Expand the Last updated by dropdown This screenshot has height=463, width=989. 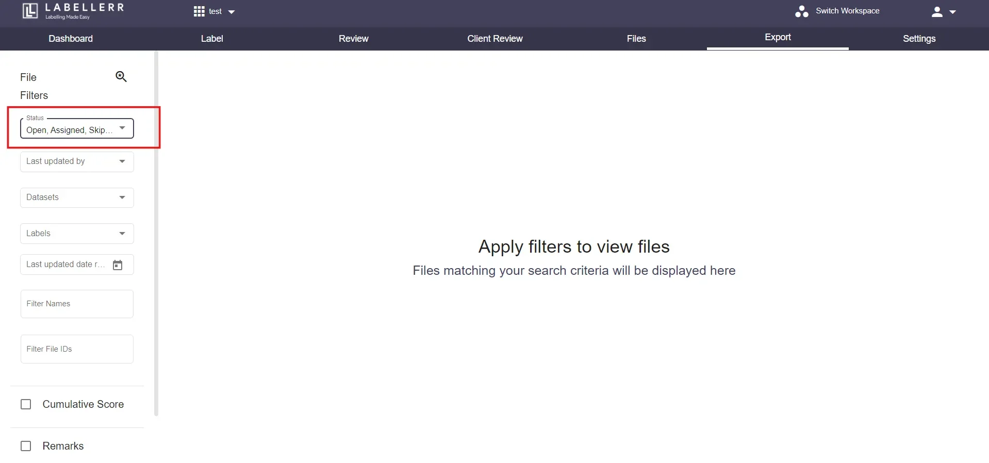[77, 161]
